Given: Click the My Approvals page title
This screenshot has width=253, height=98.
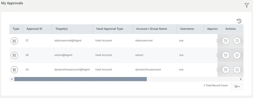Looking at the screenshot, I should click(x=12, y=3).
